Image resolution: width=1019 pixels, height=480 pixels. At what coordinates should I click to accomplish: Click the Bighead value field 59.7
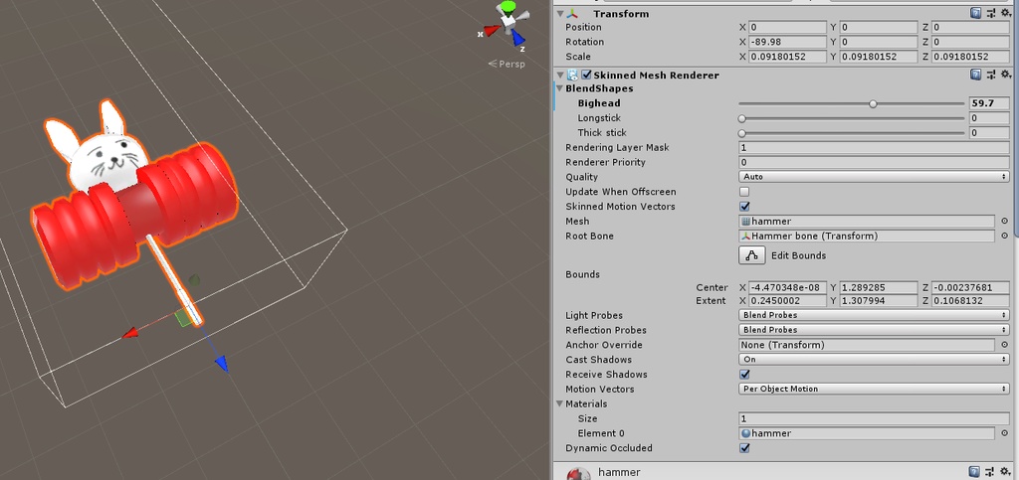click(988, 103)
